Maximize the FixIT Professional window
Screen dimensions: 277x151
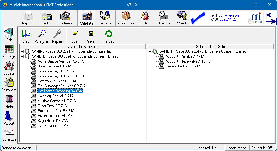(x=255, y=5)
